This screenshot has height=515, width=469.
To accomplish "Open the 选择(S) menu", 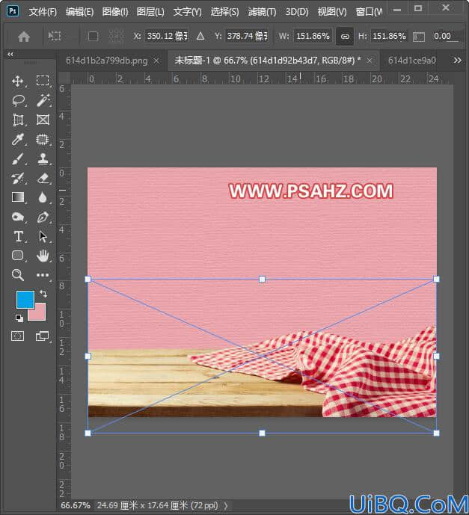I will 224,12.
